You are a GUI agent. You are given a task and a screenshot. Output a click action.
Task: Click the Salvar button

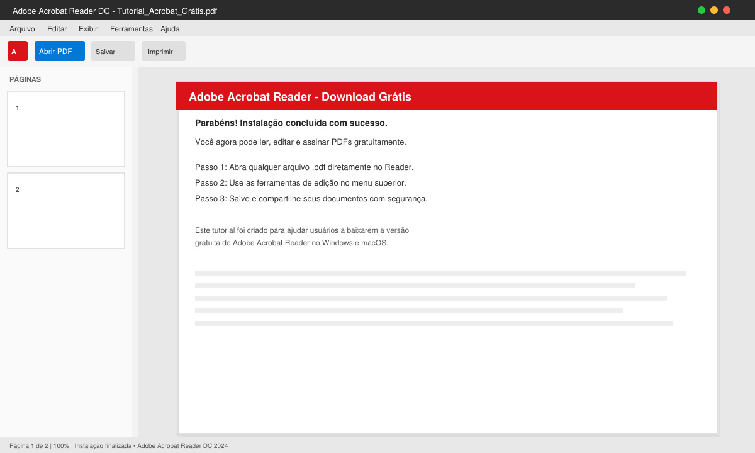113,51
